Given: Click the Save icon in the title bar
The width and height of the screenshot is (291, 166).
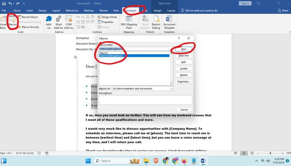Looking at the screenshot, I should (x=4, y=3).
